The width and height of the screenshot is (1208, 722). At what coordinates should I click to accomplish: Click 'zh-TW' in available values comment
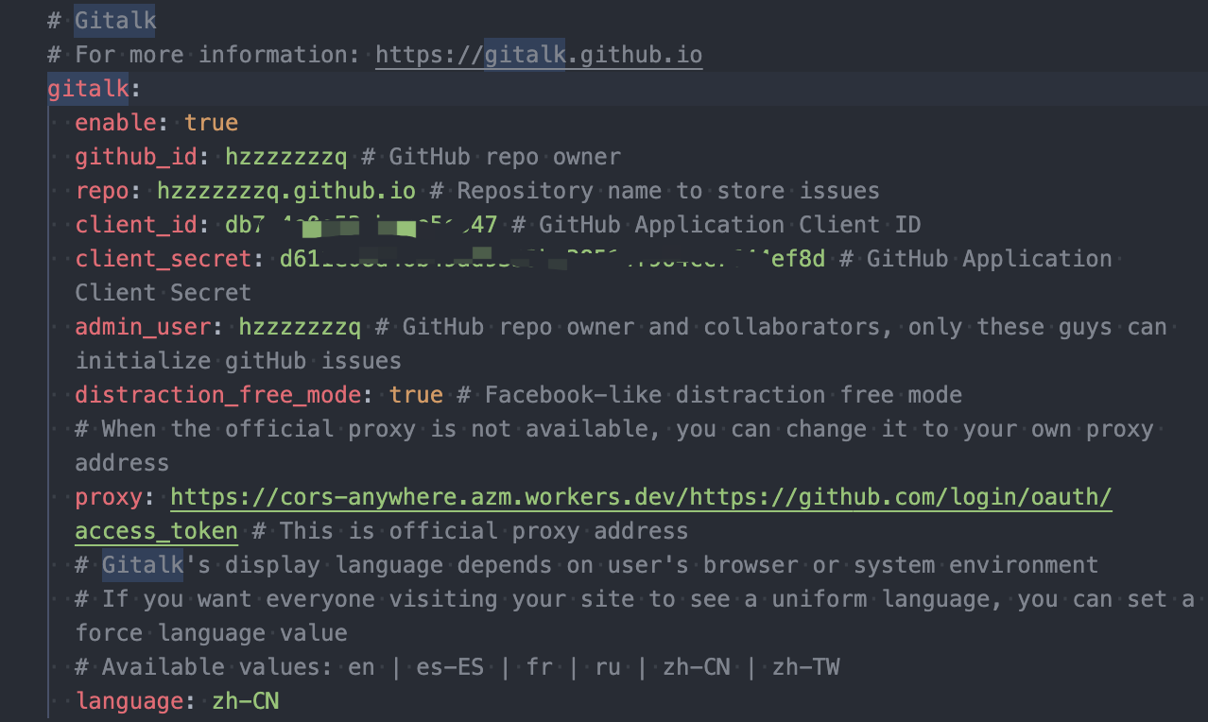point(805,667)
